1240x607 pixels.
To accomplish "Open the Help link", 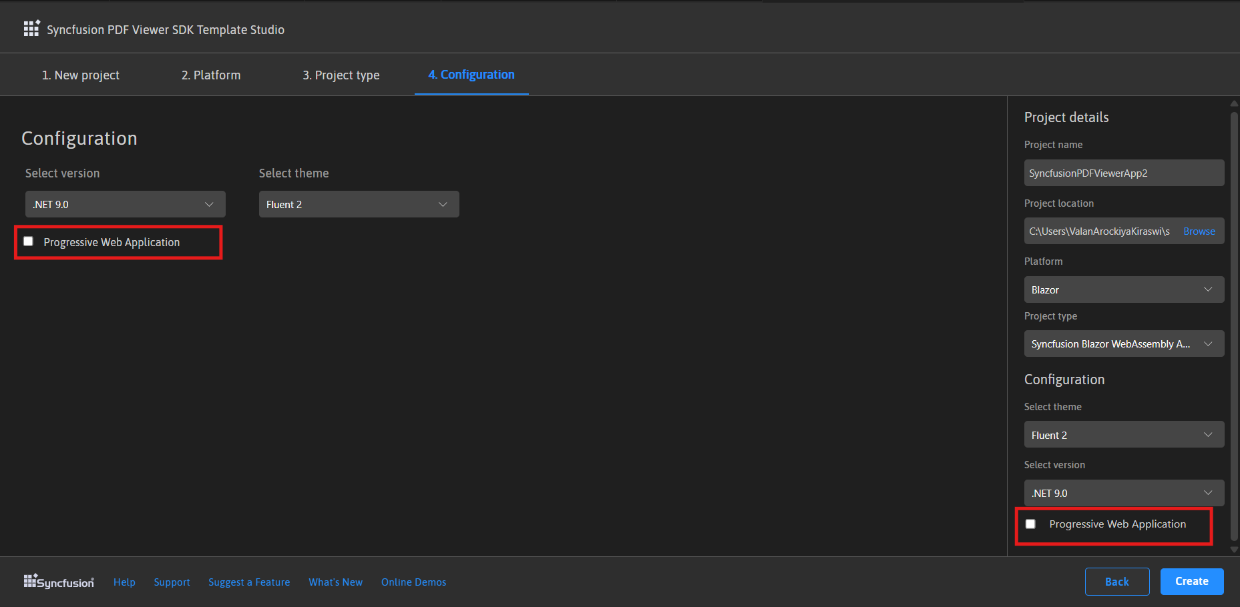I will 124,582.
